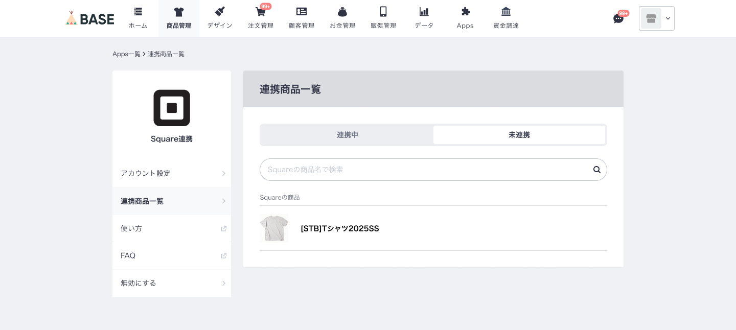Click the 注文管理 99+ badge
This screenshot has width=736, height=330.
pyautogui.click(x=266, y=6)
